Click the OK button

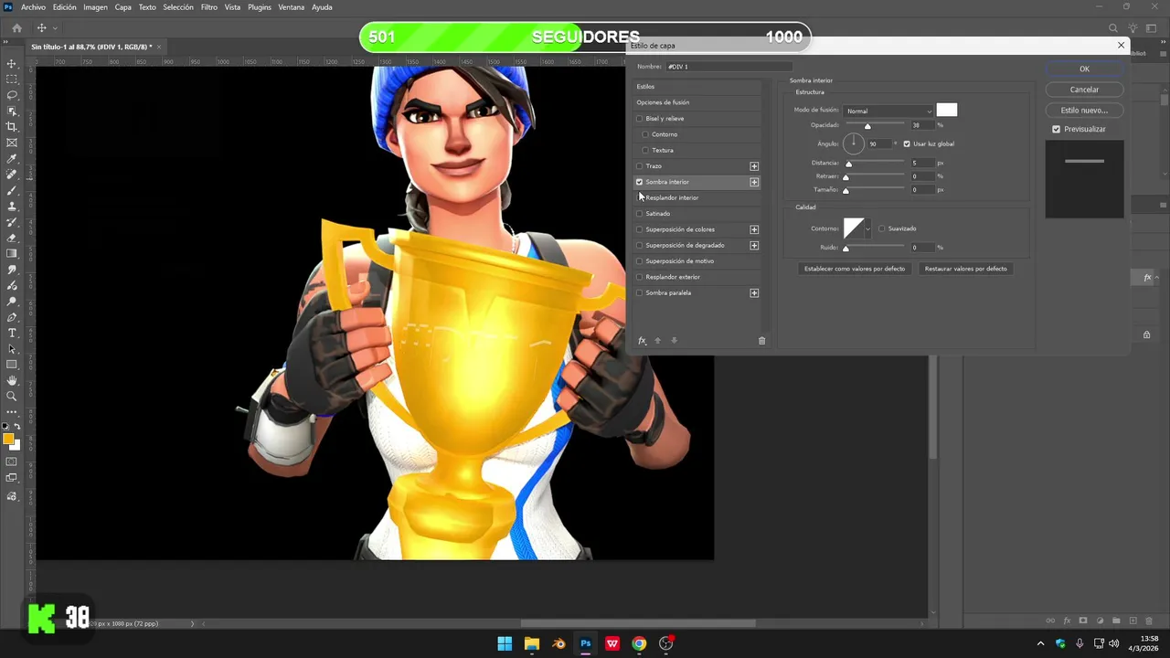tap(1084, 69)
